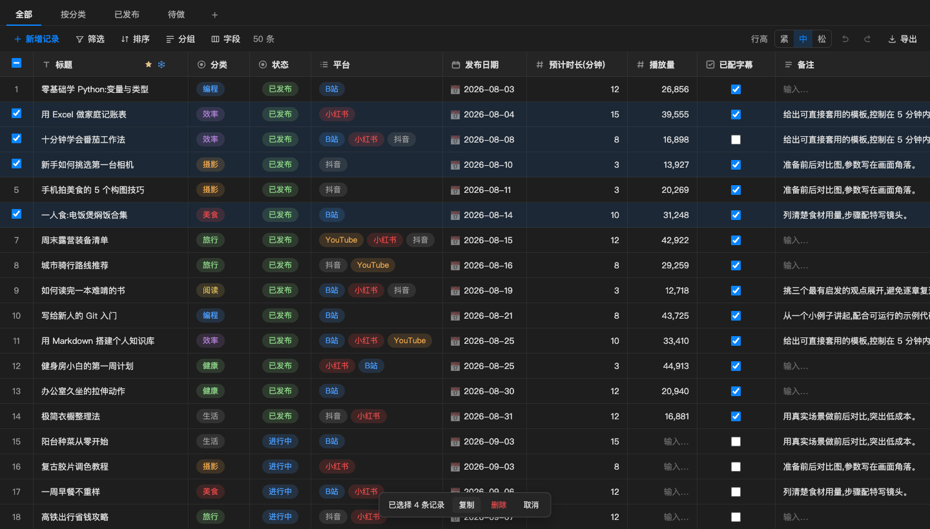Screen dimensions: 930x529
Task: Click 美食 tag in 一周早餐不重样 row
Action: point(211,492)
